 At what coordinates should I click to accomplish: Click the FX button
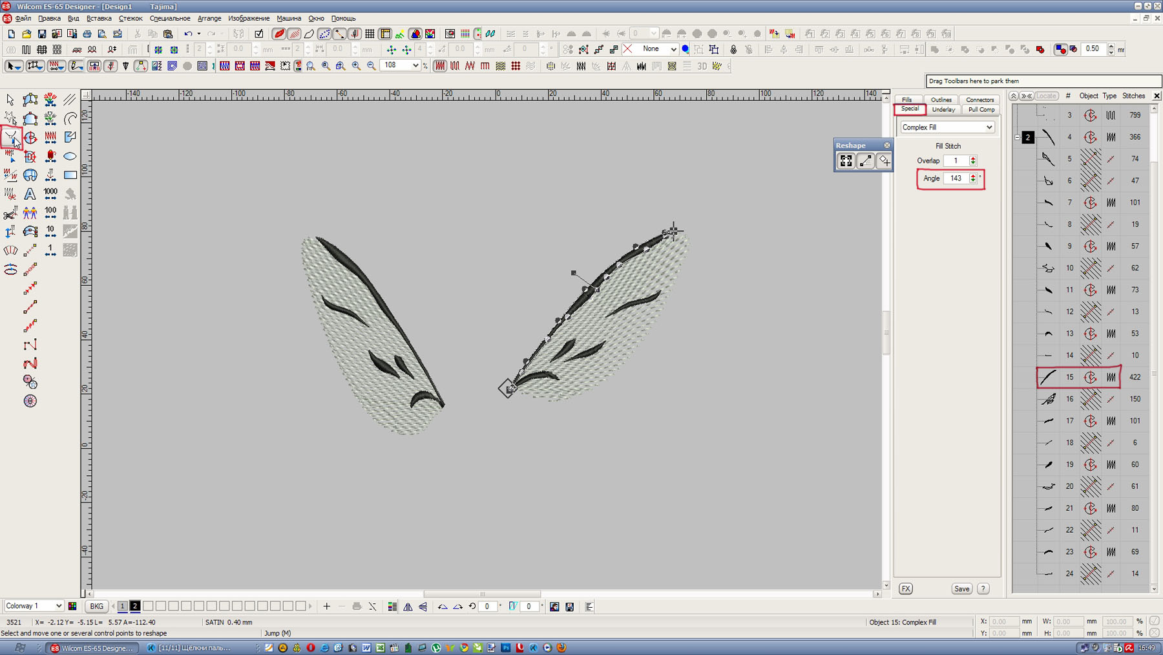click(906, 589)
